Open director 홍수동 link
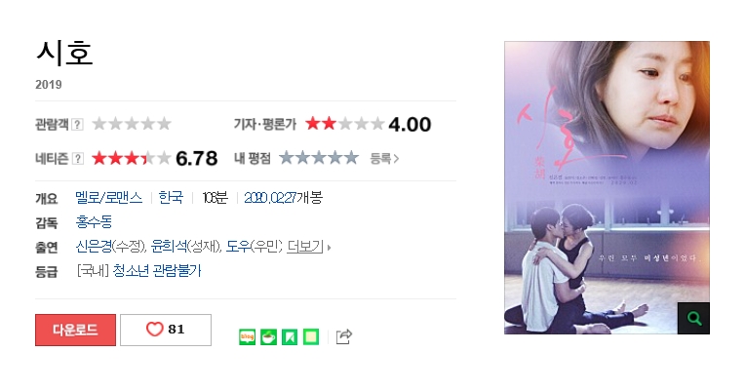Image resolution: width=745 pixels, height=391 pixels. tap(94, 222)
